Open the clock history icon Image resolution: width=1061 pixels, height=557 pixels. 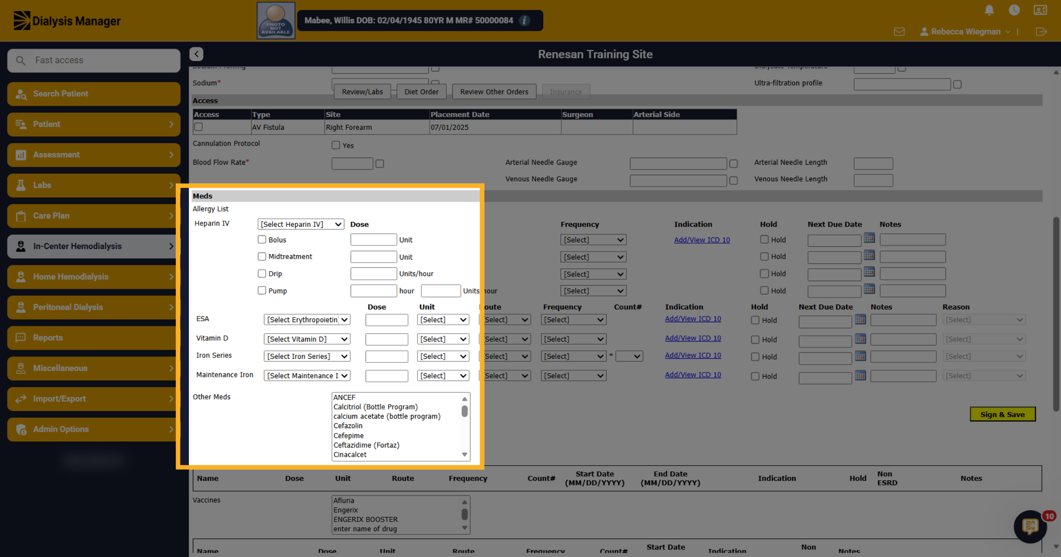coord(1014,10)
